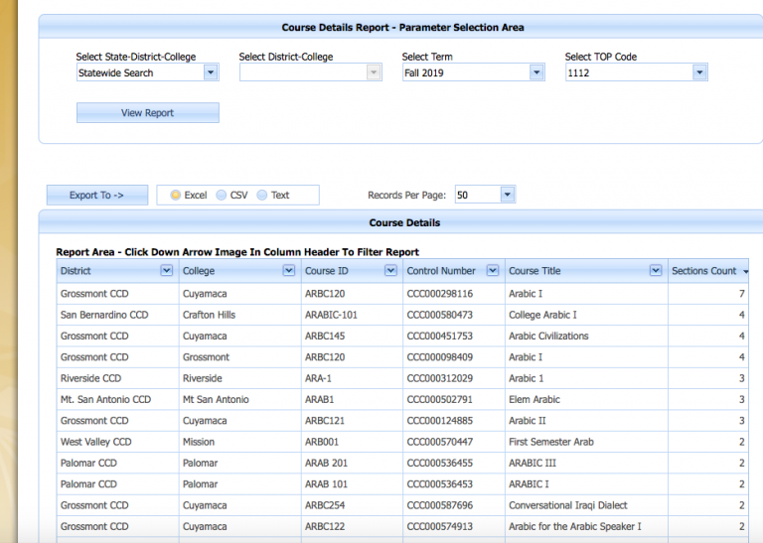Click the Export To button

(96, 195)
